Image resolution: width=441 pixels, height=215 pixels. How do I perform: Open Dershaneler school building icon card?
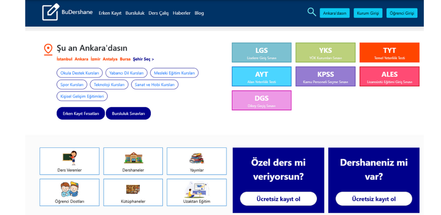tap(133, 161)
